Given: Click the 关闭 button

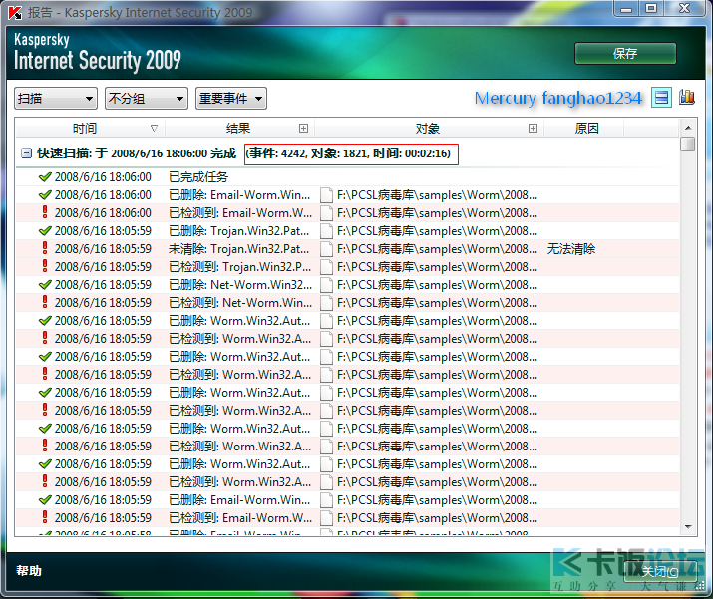Looking at the screenshot, I should point(660,571).
